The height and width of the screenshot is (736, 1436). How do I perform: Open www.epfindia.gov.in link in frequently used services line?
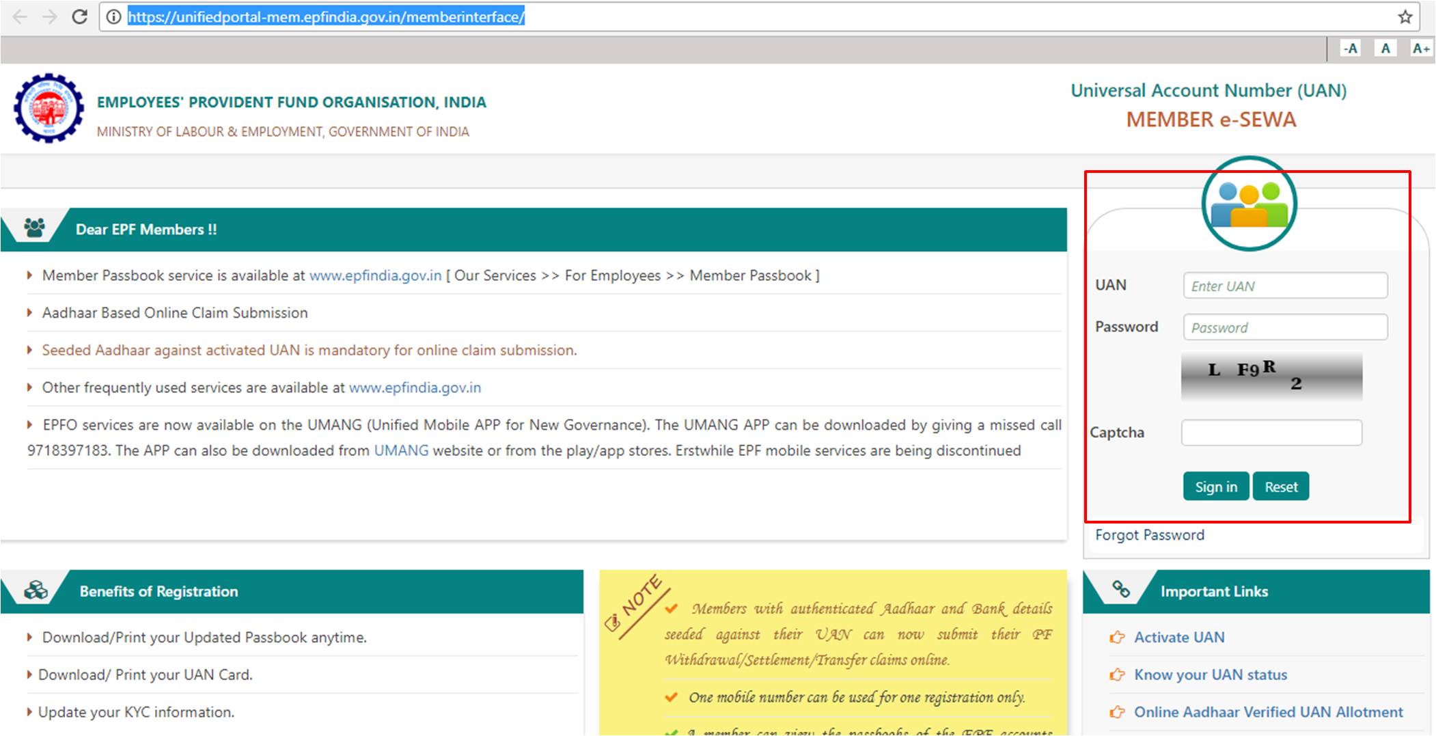click(415, 387)
